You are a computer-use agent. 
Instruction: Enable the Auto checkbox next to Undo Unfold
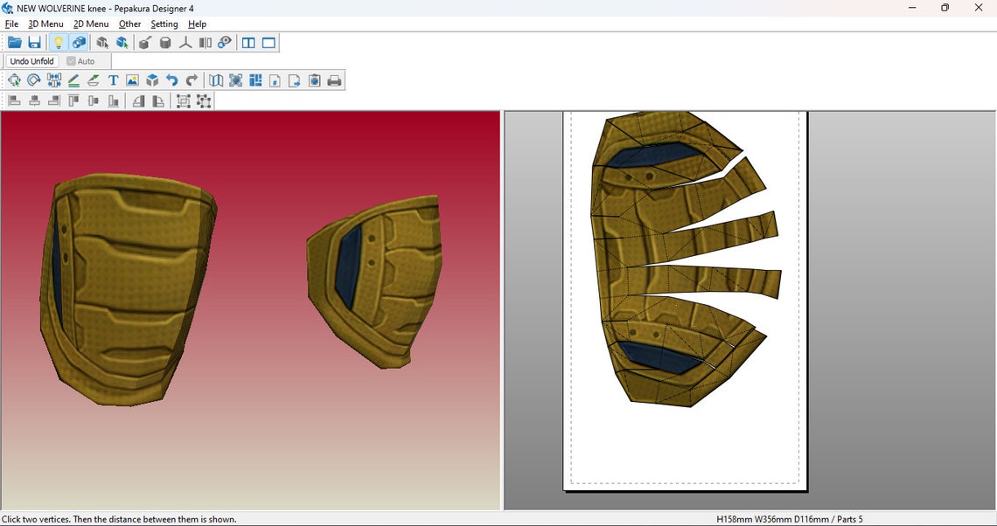71,61
